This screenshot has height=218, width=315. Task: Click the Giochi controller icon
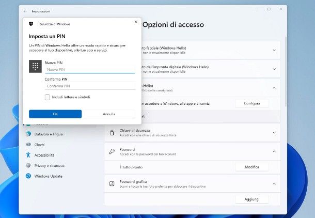(x=28, y=144)
